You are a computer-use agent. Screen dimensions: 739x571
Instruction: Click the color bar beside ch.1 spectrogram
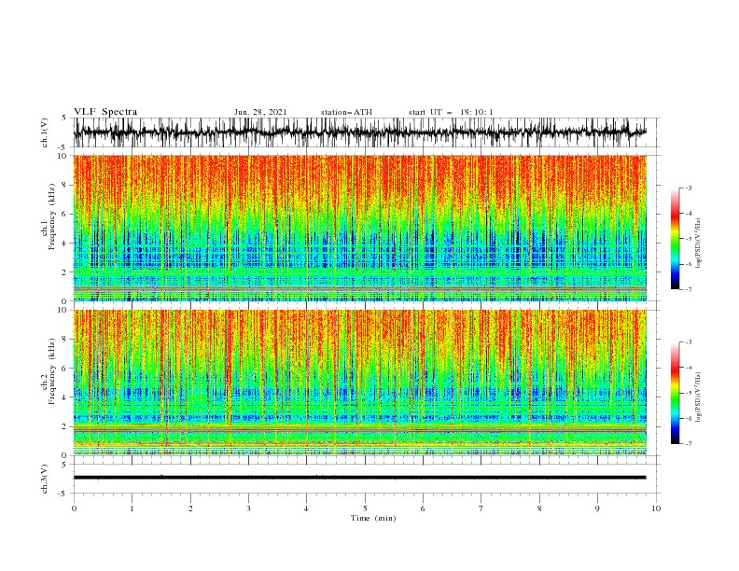(x=675, y=238)
